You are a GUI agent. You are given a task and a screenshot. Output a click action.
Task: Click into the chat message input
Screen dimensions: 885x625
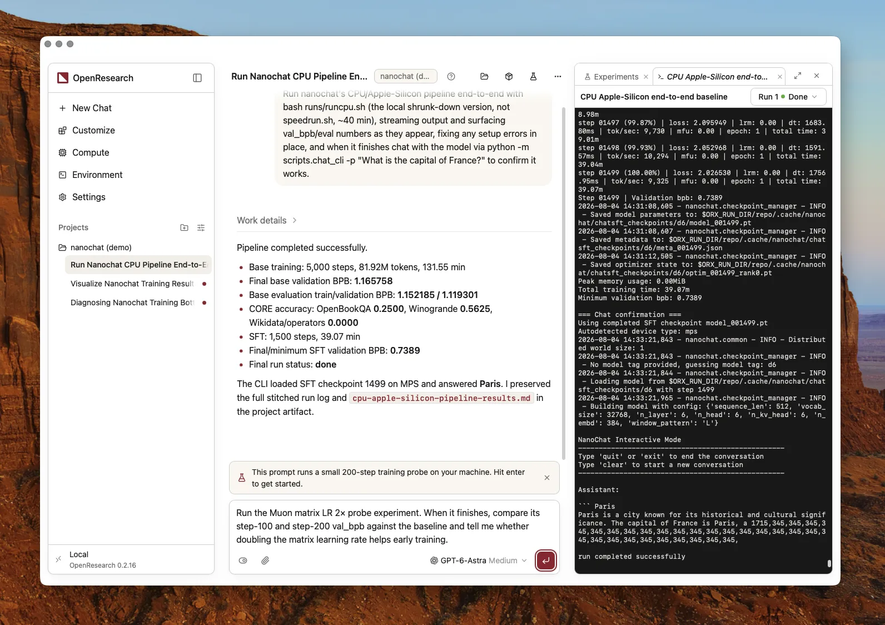pyautogui.click(x=394, y=526)
